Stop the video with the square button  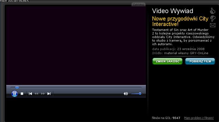[22, 94]
